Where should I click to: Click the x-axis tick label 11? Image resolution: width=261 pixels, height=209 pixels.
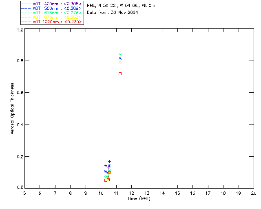[x=116, y=193]
